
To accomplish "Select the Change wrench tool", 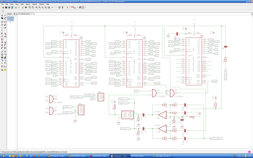I will (5, 28).
